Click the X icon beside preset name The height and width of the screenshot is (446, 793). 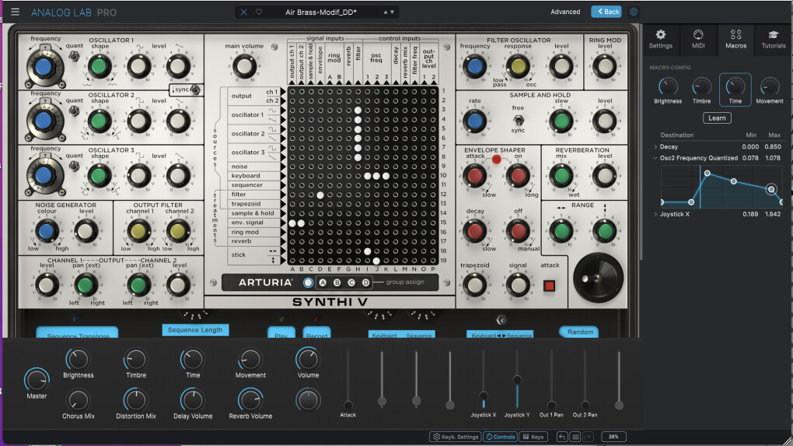click(243, 12)
